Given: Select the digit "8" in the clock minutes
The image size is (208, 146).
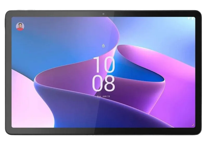Looking at the screenshot, I should point(109,83).
